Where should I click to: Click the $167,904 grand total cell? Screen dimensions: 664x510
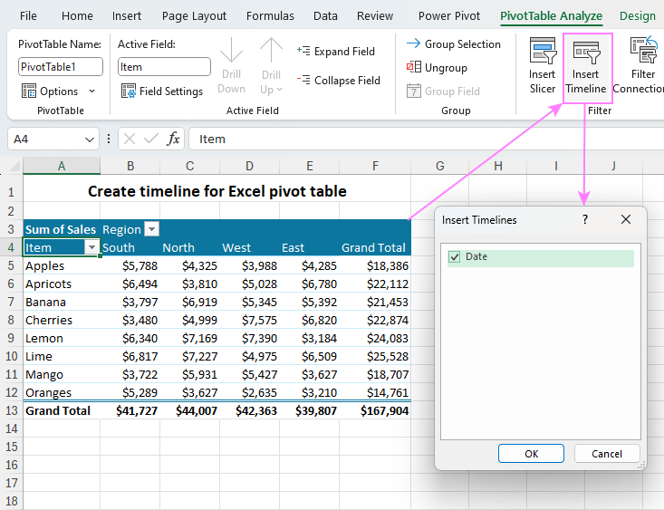(x=375, y=410)
